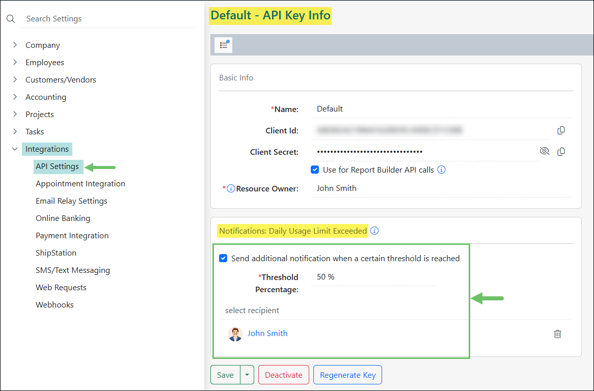Click the Search Settings field
This screenshot has height=391, width=594.
(108, 18)
